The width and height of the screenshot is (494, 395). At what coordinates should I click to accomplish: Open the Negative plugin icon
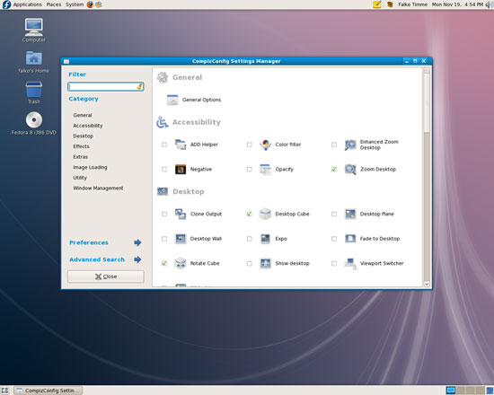(181, 170)
